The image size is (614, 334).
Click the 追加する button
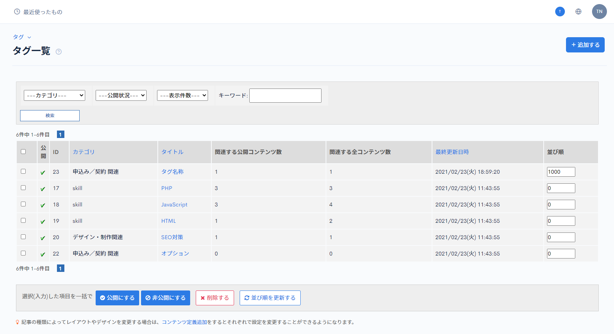(585, 45)
